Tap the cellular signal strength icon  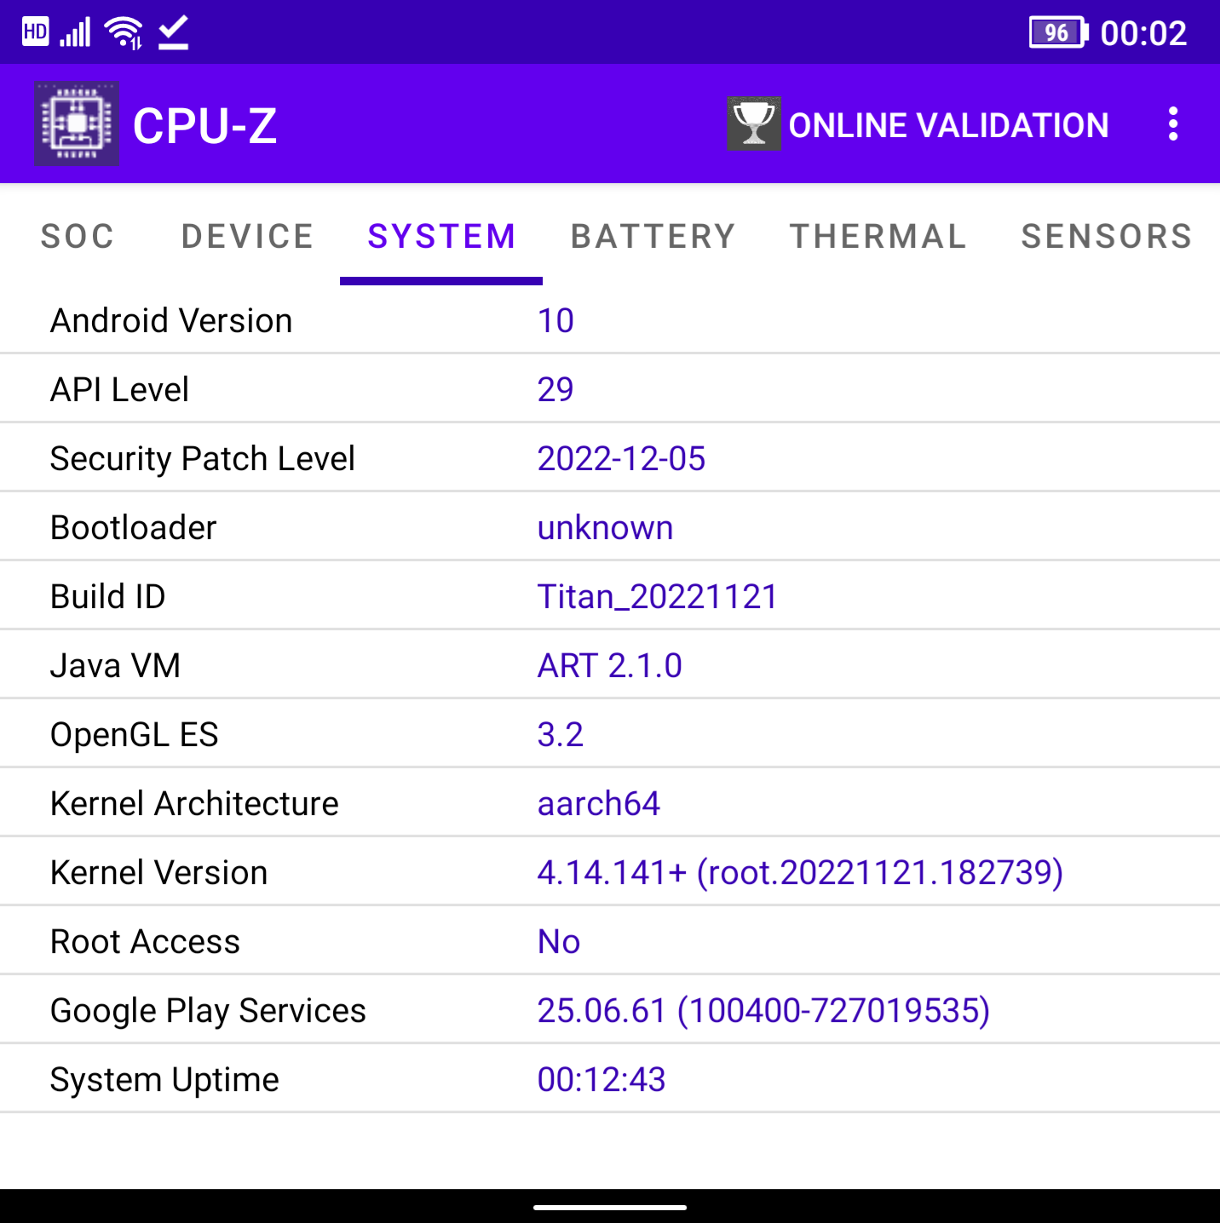pos(77,32)
